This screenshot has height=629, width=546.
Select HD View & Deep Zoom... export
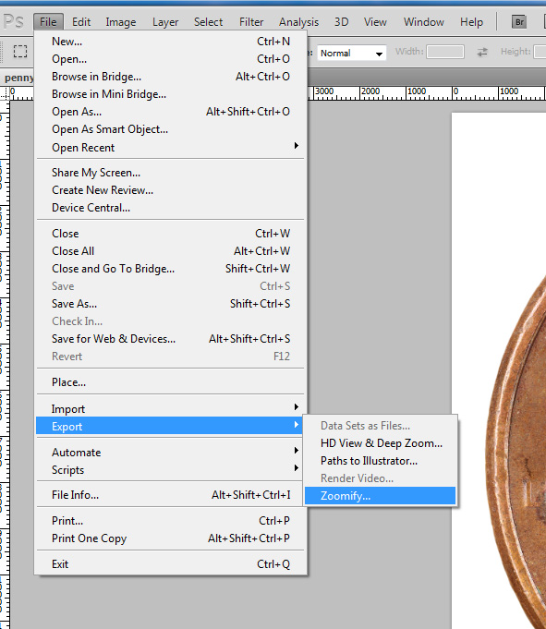click(381, 443)
